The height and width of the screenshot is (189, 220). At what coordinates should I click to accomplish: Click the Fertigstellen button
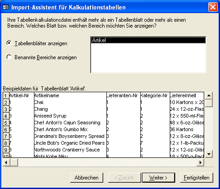click(196, 178)
